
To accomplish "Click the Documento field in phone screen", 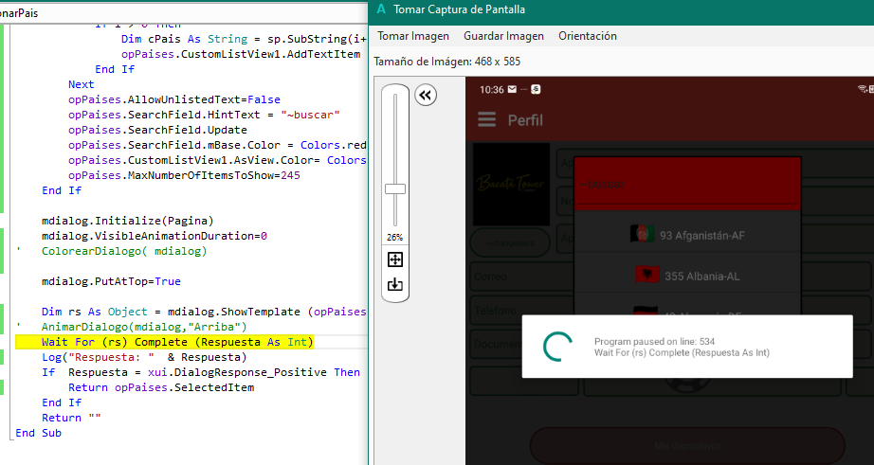I will click(496, 344).
